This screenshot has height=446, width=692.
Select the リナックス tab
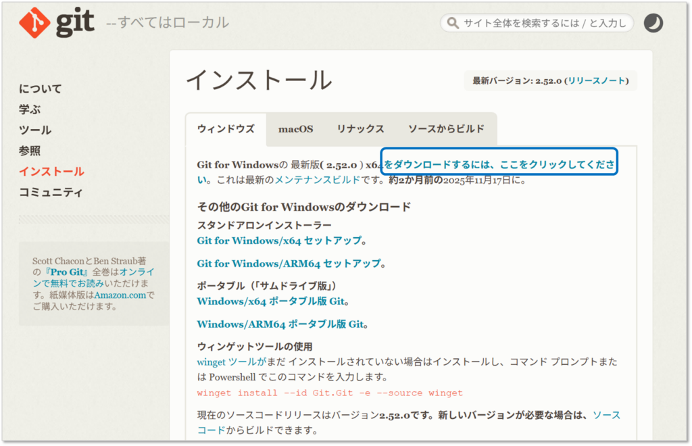pyautogui.click(x=360, y=129)
